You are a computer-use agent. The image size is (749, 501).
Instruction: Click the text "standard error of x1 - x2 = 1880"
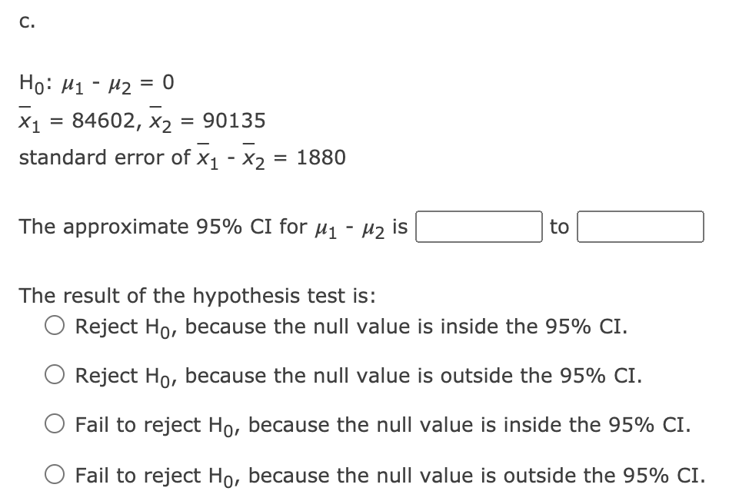point(182,156)
